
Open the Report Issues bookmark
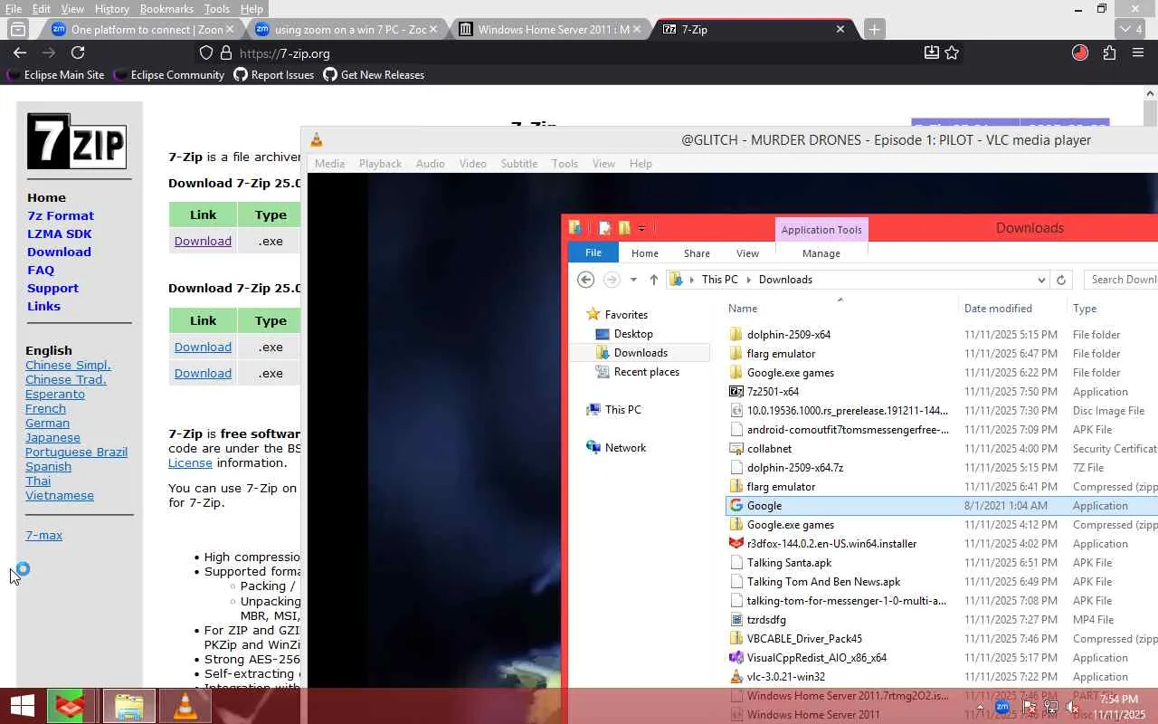pos(274,75)
